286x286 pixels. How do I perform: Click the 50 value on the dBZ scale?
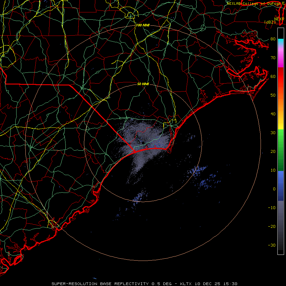pyautogui.click(x=273, y=95)
